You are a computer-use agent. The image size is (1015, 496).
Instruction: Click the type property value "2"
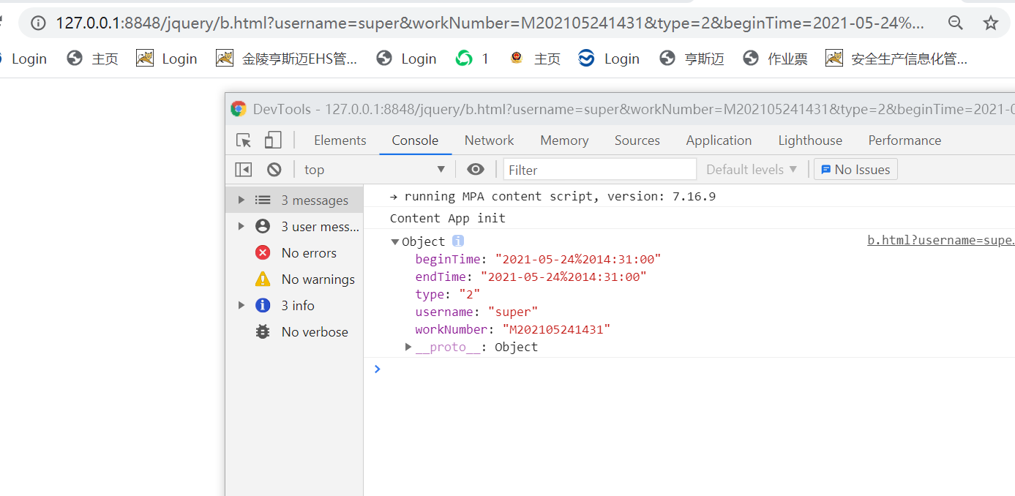[469, 294]
